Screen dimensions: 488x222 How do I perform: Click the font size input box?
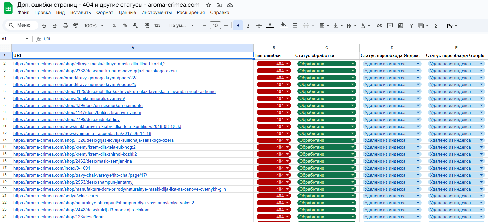tap(215, 26)
